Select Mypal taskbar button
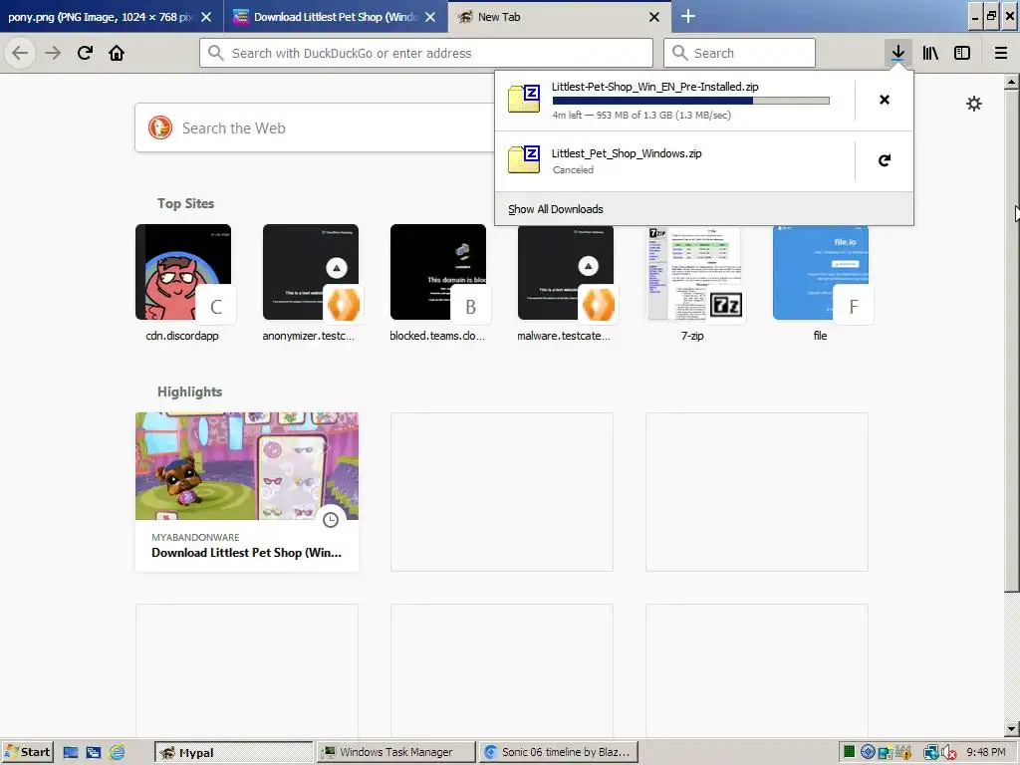This screenshot has width=1020, height=765. 234,752
